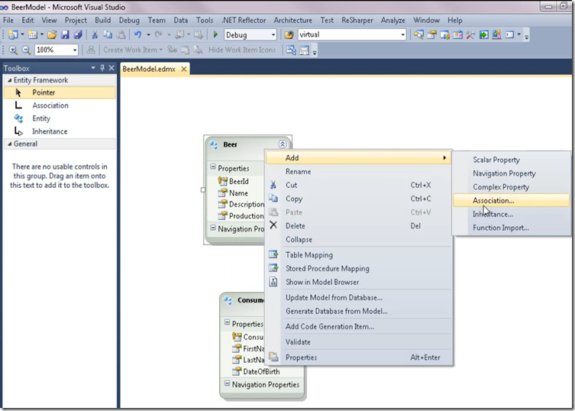
Task: Click the Zoom In magnifier icon
Action: click(x=13, y=50)
